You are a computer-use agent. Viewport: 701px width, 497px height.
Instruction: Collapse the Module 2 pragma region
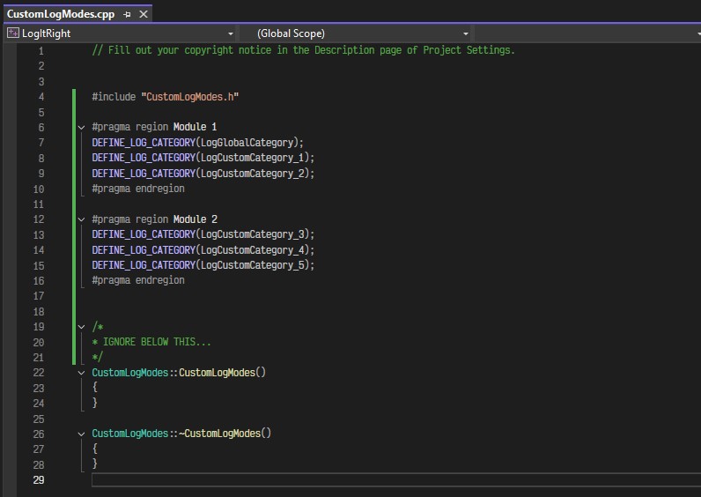point(81,219)
